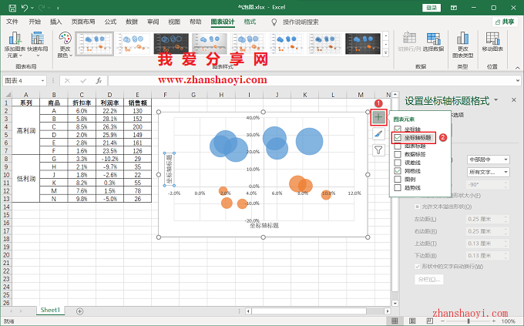Viewport: 524px width, 326px height.
Task: Adjust the zoom slider handle
Action: click(469, 321)
